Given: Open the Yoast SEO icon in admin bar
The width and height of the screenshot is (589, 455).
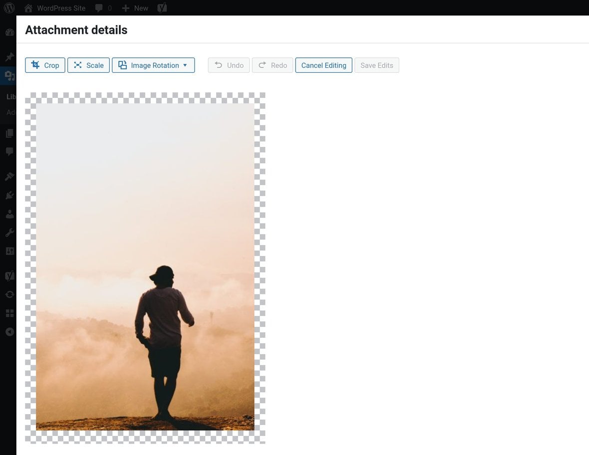Looking at the screenshot, I should (162, 8).
